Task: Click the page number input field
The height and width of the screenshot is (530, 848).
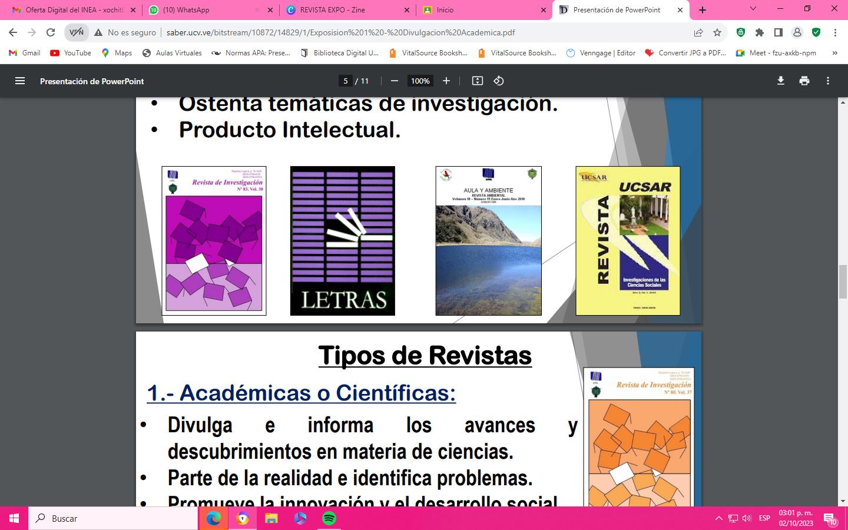Action: pyautogui.click(x=346, y=81)
